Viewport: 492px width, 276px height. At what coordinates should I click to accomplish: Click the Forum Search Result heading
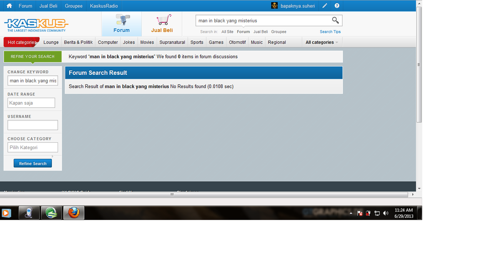[98, 73]
